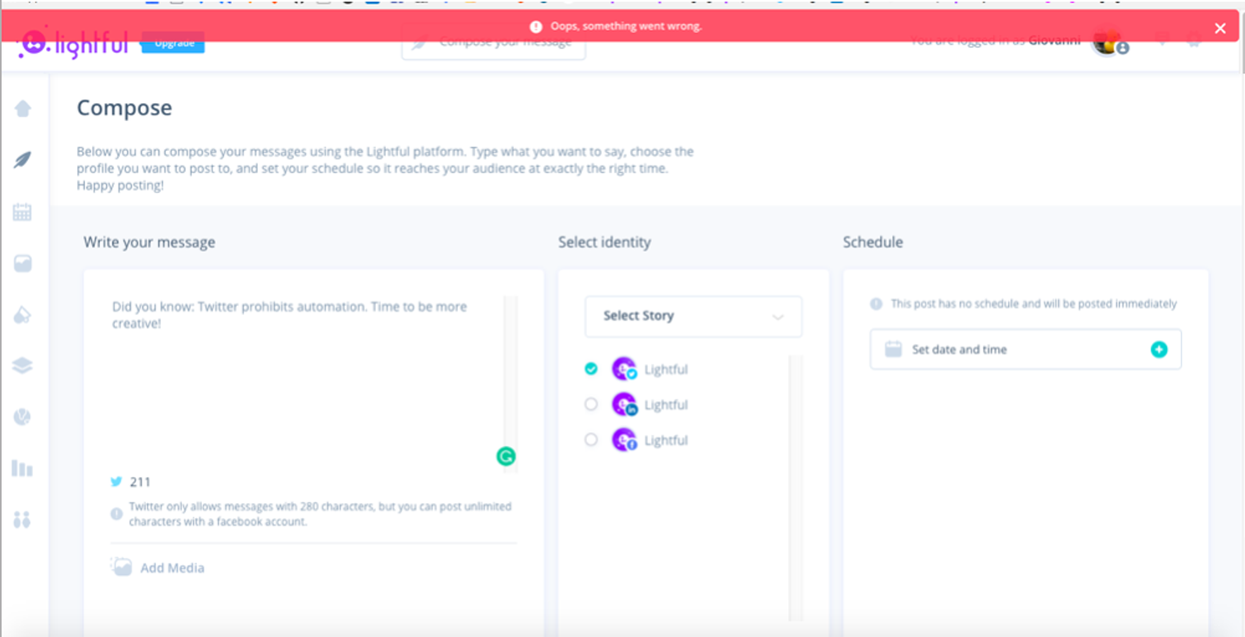Uncheck the Lightful Twitter identity
Viewport: 1245px width, 637px height.
(590, 368)
